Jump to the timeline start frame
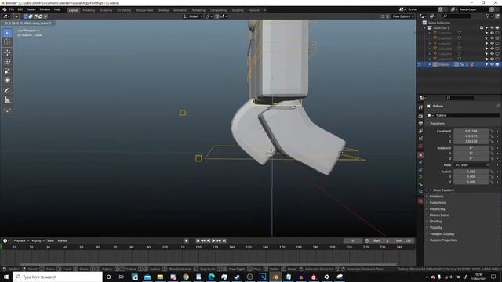Viewport: 502px width, 282px height. [198, 240]
